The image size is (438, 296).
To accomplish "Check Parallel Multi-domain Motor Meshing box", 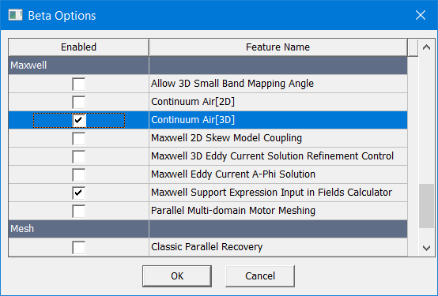I will (79, 211).
